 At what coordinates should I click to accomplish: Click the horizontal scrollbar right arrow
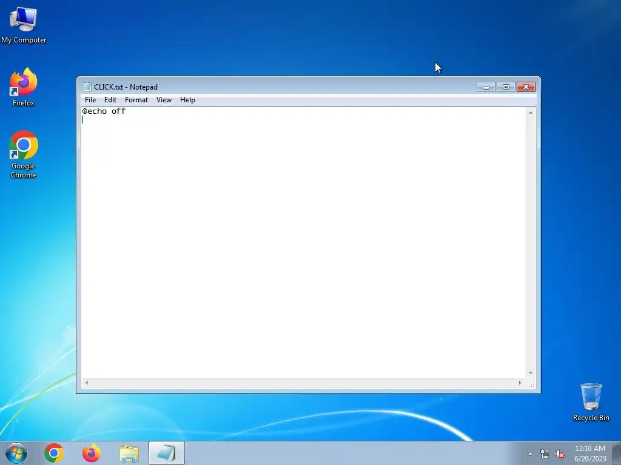click(520, 383)
